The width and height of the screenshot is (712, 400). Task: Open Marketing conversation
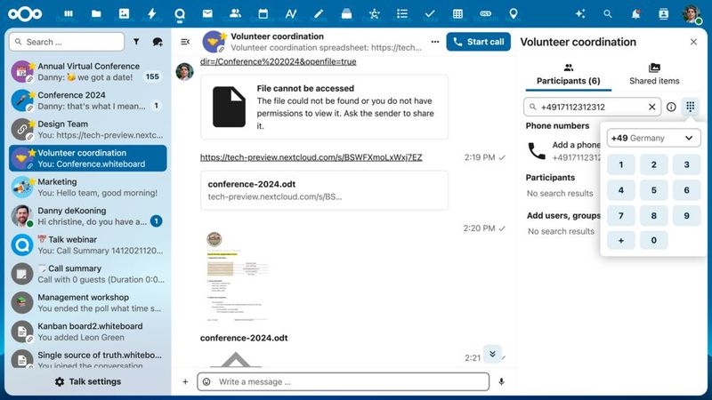pyautogui.click(x=88, y=188)
